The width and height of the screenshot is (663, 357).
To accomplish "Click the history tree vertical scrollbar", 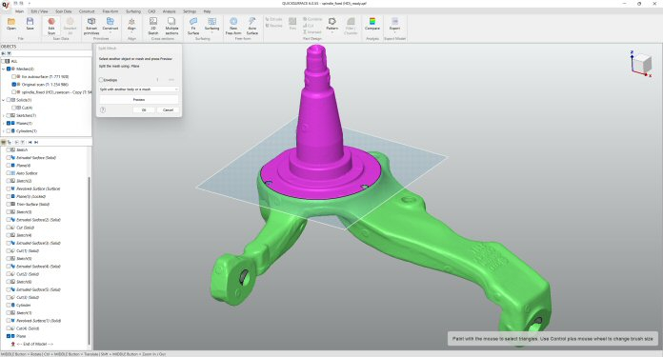I will (x=90, y=260).
